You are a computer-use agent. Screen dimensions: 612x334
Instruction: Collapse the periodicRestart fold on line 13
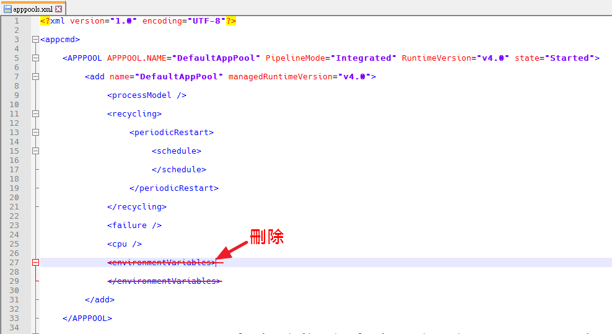coord(35,133)
